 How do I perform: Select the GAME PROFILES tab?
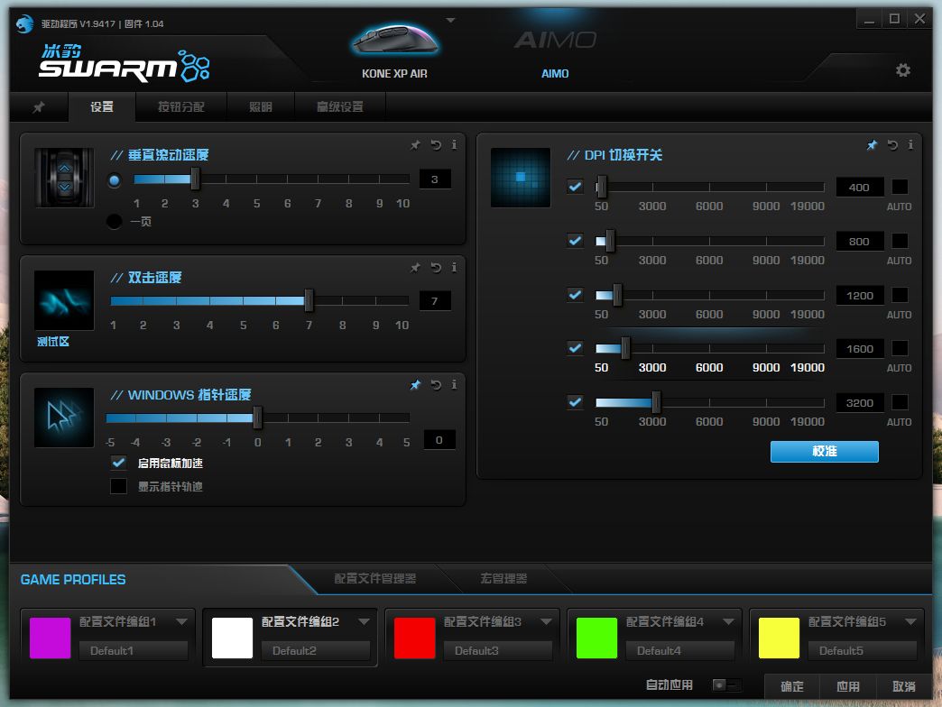73,580
